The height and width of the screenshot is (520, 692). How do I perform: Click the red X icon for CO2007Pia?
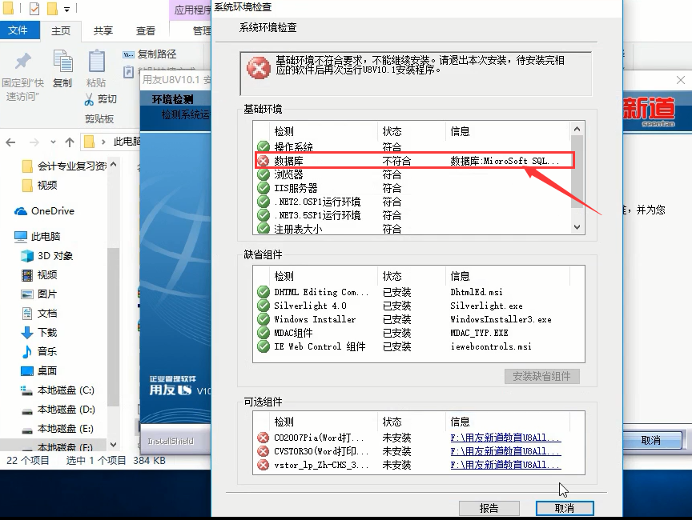coord(264,438)
